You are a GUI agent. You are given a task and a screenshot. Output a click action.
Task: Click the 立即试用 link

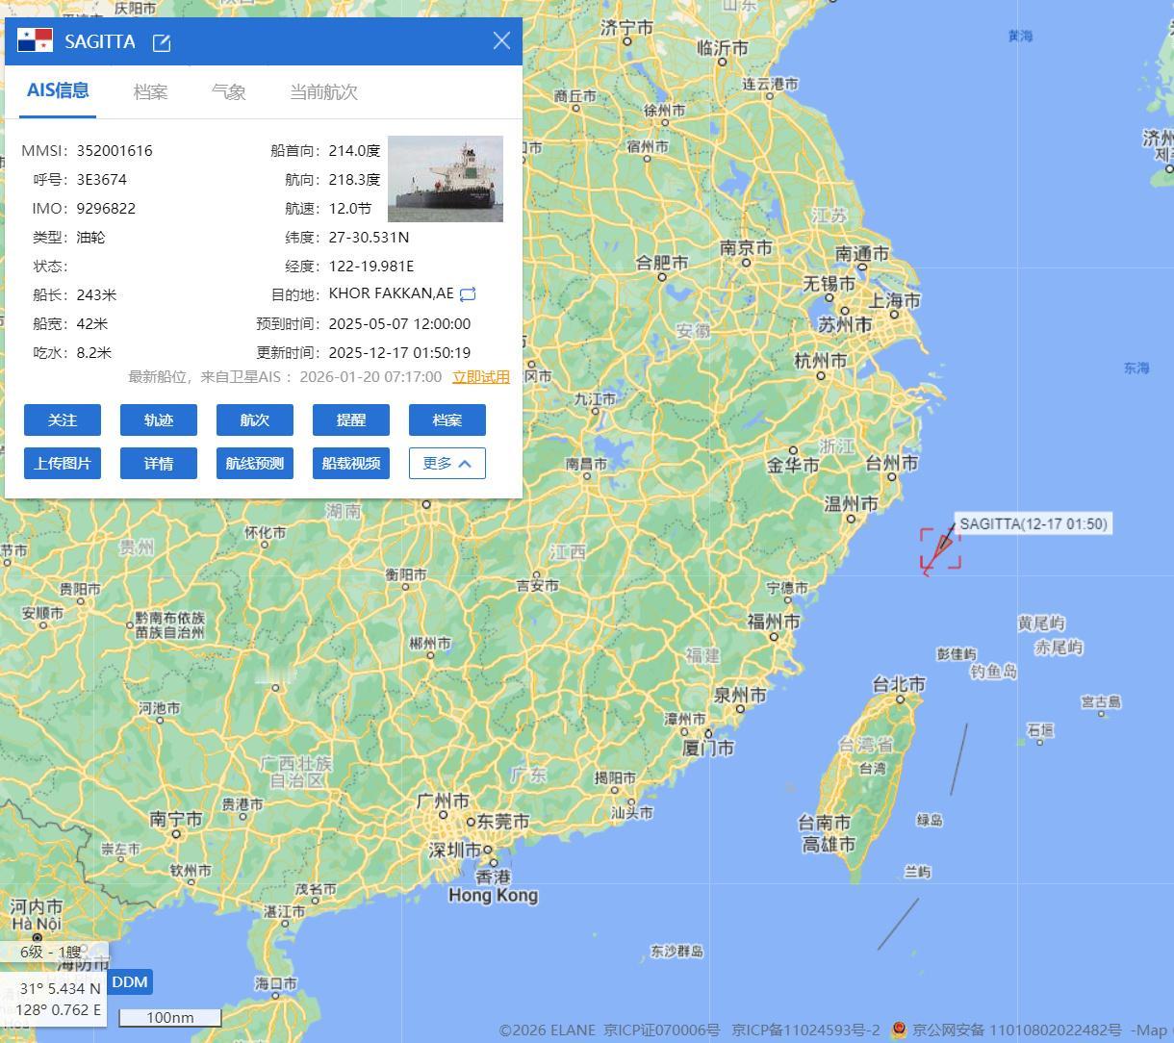click(481, 377)
